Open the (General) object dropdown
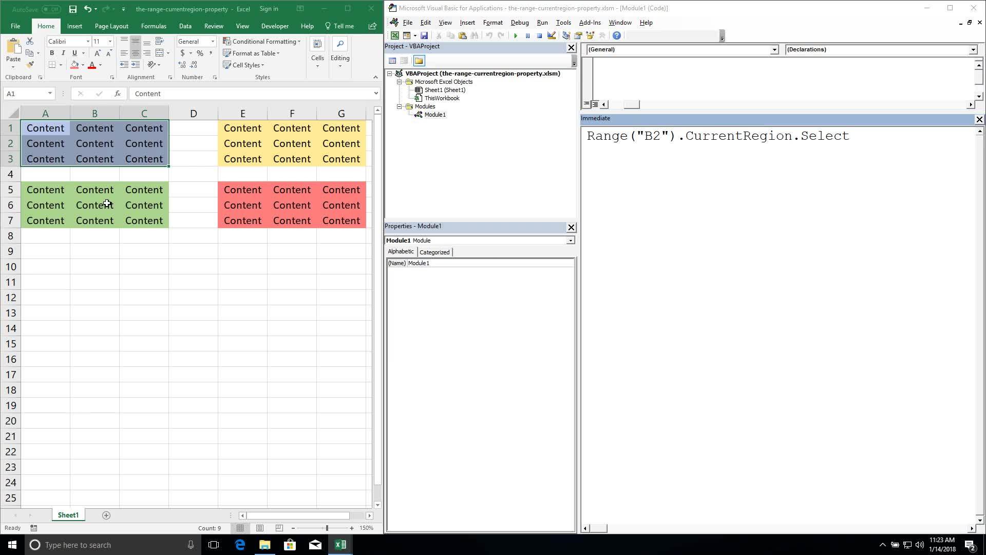Screen dimensions: 986x555 [774, 49]
